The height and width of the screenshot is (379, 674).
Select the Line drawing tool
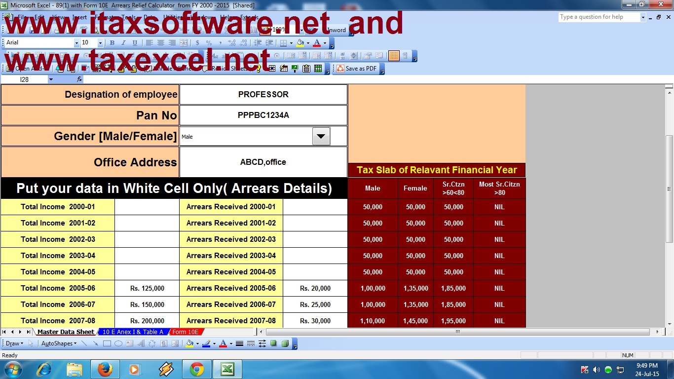(x=84, y=343)
